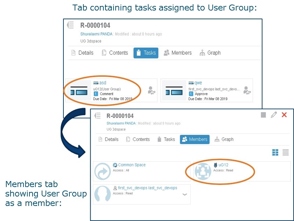Click 'UG 3dspace' text in upper window

pyautogui.click(x=91, y=41)
